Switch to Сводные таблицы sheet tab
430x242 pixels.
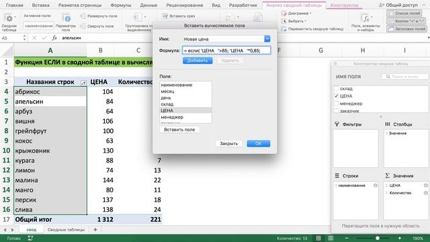pos(66,230)
